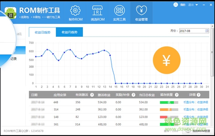Screen dimensions: 215x136
Task: Close the ROM制作工具 window
Action: click(211, 5)
